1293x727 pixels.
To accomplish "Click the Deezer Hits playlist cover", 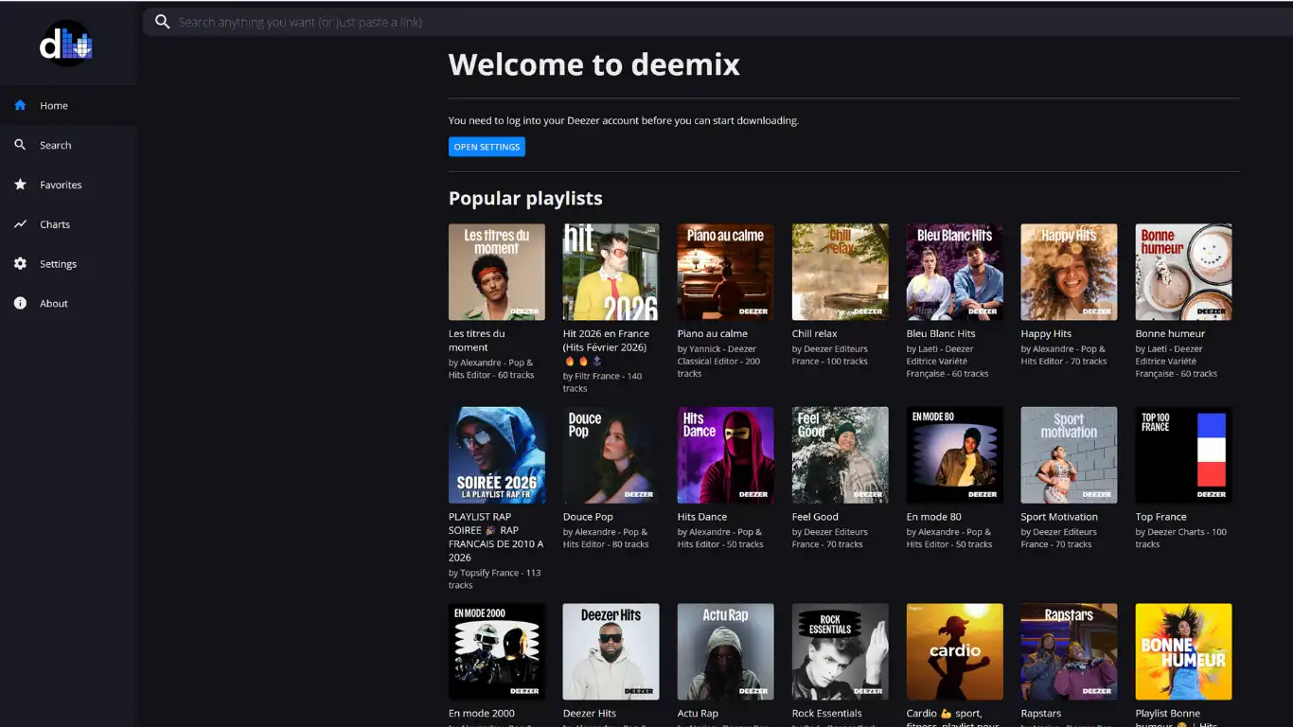I will tap(611, 651).
